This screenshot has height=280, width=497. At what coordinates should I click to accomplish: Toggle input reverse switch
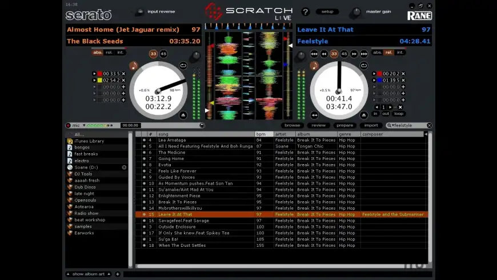(x=139, y=12)
